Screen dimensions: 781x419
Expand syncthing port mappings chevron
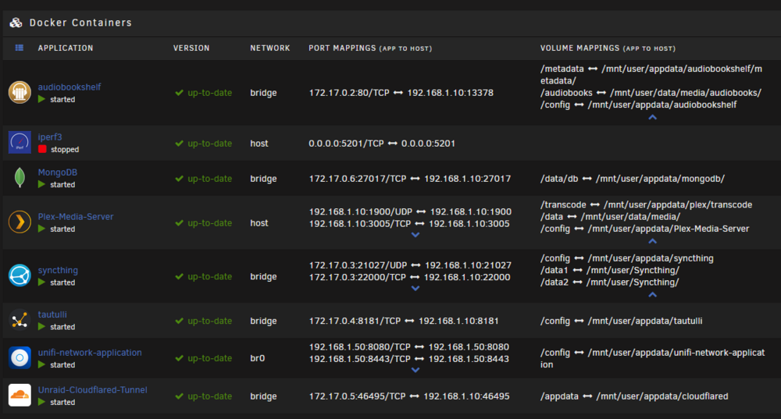click(x=415, y=289)
